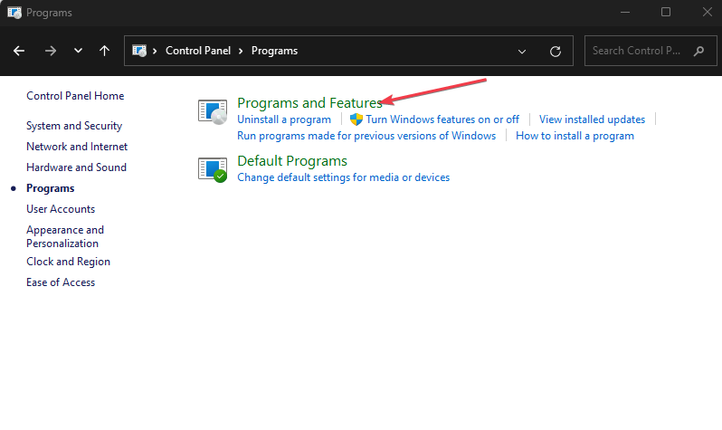This screenshot has height=430, width=722.
Task: Select Control Panel in the breadcrumb
Action: (x=198, y=51)
